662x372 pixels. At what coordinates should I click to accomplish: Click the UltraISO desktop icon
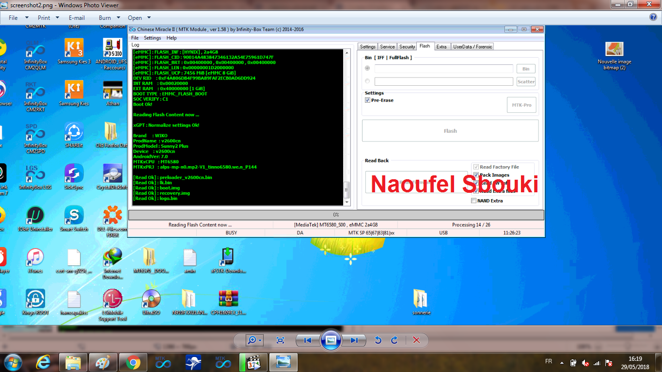[151, 302]
